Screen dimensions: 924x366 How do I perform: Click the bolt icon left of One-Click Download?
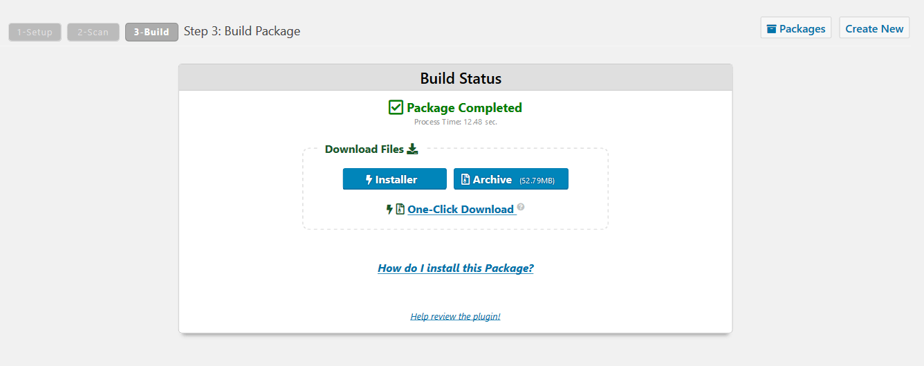click(x=389, y=209)
